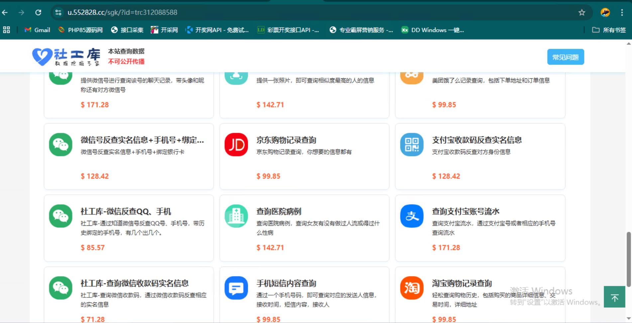Open the 接口采集 bookmark
Viewport: 632px width, 323px height.
[127, 30]
